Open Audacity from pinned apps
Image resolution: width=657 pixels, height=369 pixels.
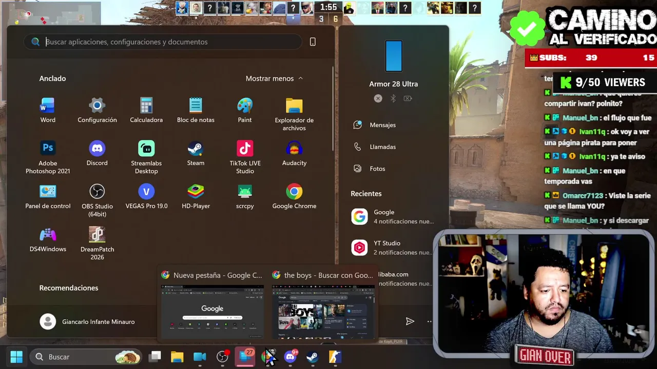click(x=294, y=154)
